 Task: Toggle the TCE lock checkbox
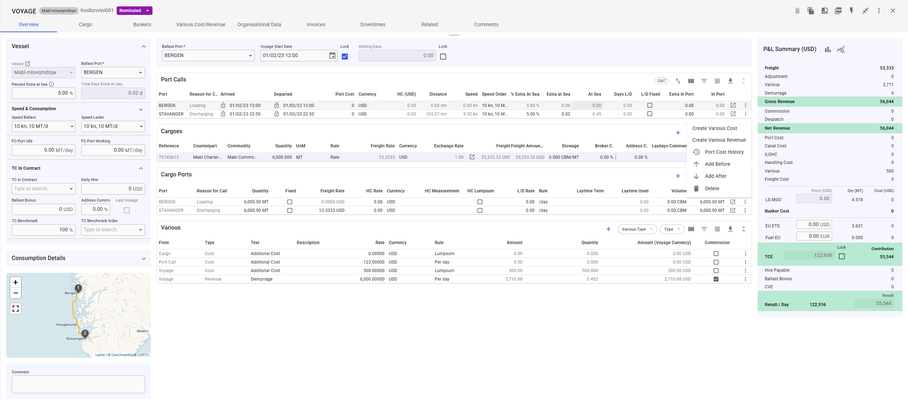pyautogui.click(x=842, y=256)
